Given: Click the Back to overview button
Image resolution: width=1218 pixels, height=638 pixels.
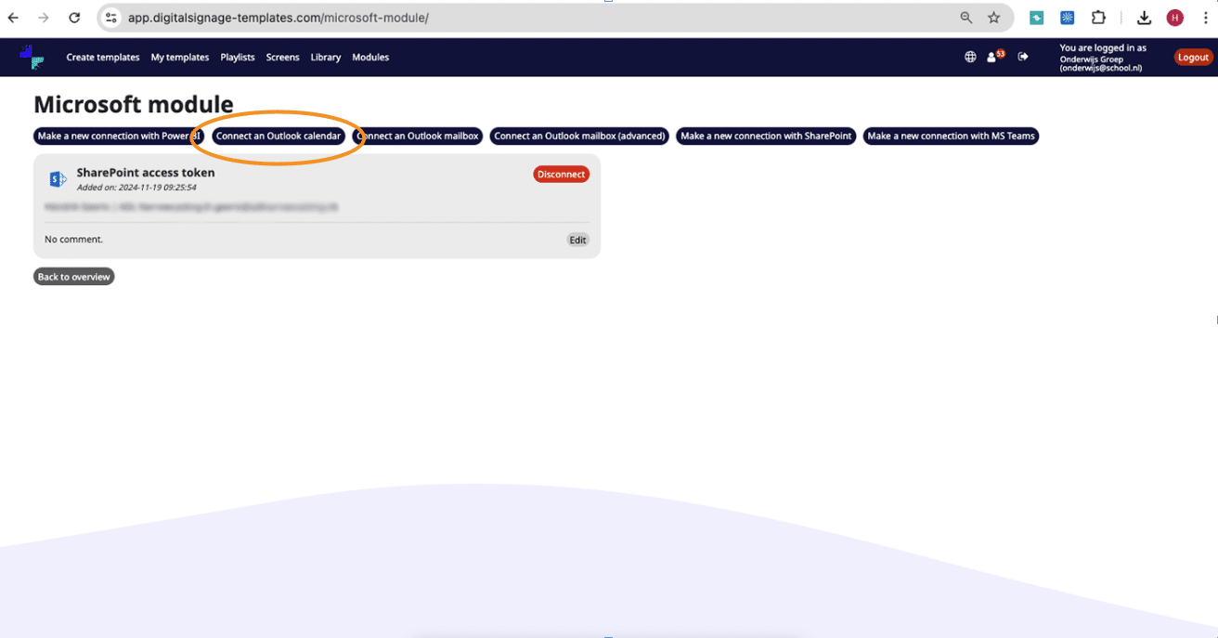Looking at the screenshot, I should coord(74,277).
